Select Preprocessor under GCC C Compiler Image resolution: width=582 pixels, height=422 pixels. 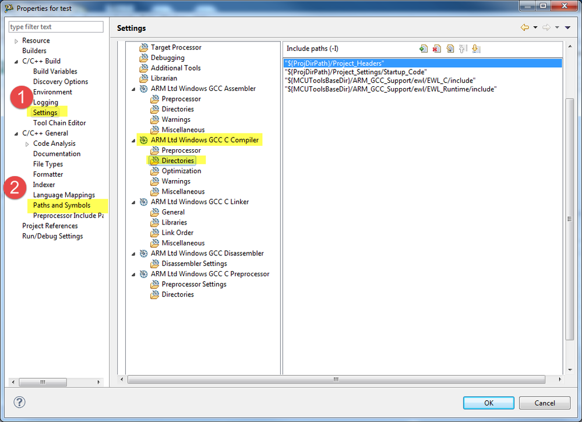pyautogui.click(x=181, y=150)
